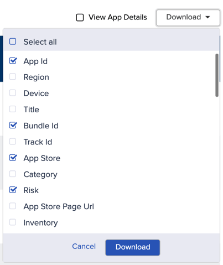Click the column list scrollbar thumb
Viewport: 223px width, 265px height.
217,75
